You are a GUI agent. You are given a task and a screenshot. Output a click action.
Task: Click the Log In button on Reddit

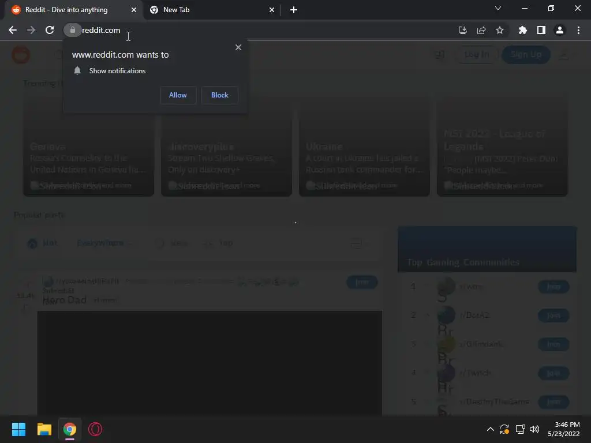tap(476, 55)
